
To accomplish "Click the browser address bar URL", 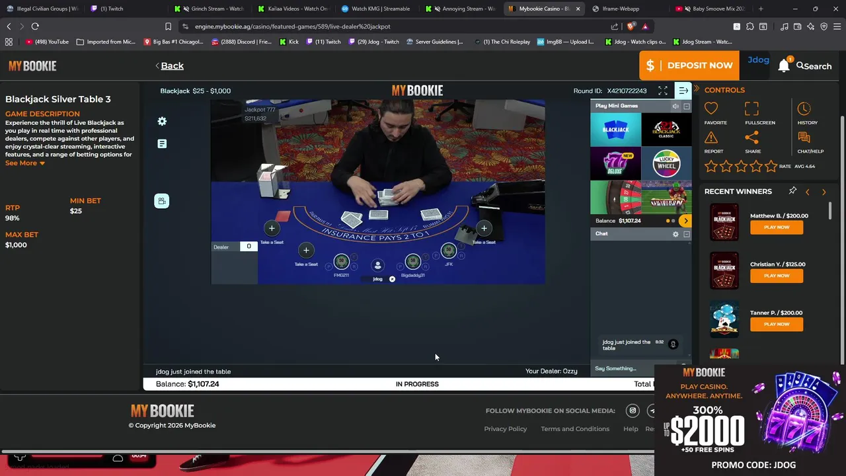I will pyautogui.click(x=293, y=26).
